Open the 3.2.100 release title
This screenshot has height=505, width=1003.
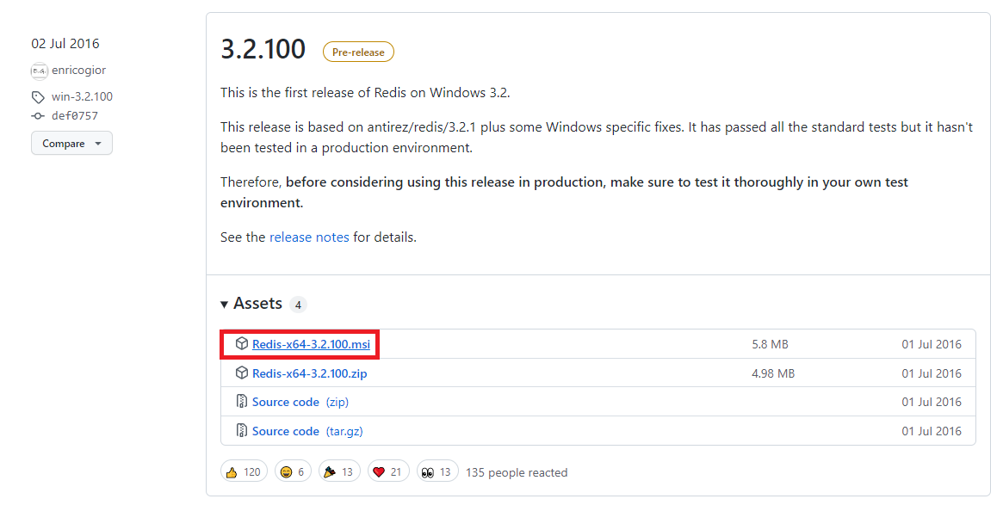[263, 49]
